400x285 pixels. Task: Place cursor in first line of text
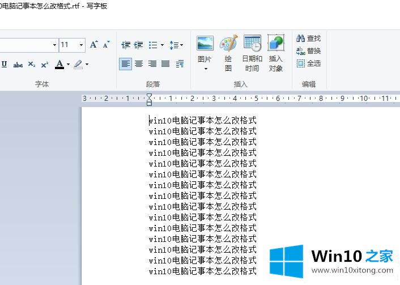tap(203, 121)
